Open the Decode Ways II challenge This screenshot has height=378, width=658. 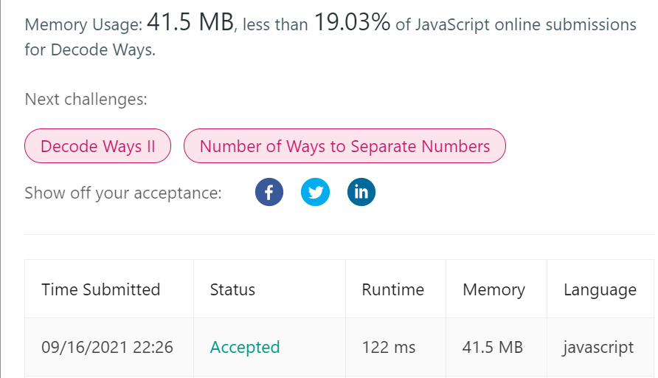point(98,146)
